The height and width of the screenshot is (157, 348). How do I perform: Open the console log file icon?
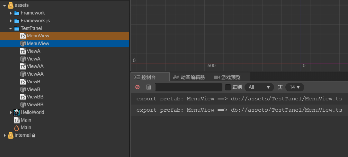point(148,87)
